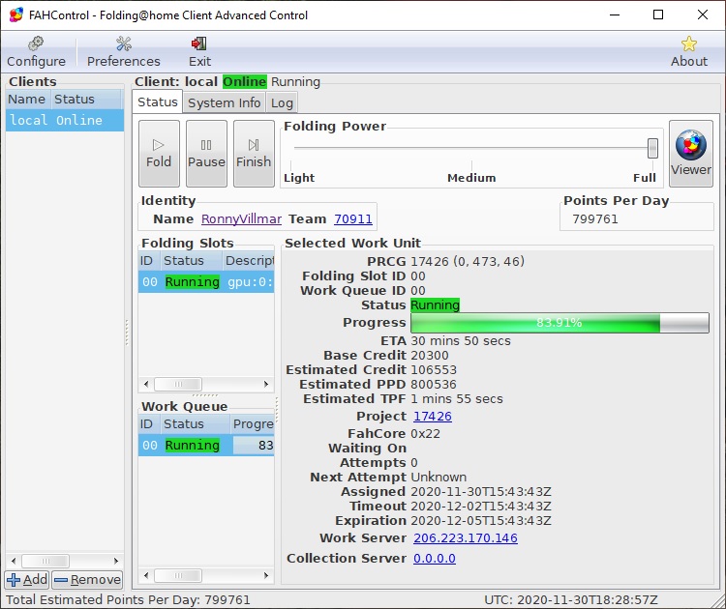This screenshot has height=609, width=726.
Task: Open project 17426 link
Action: point(433,417)
